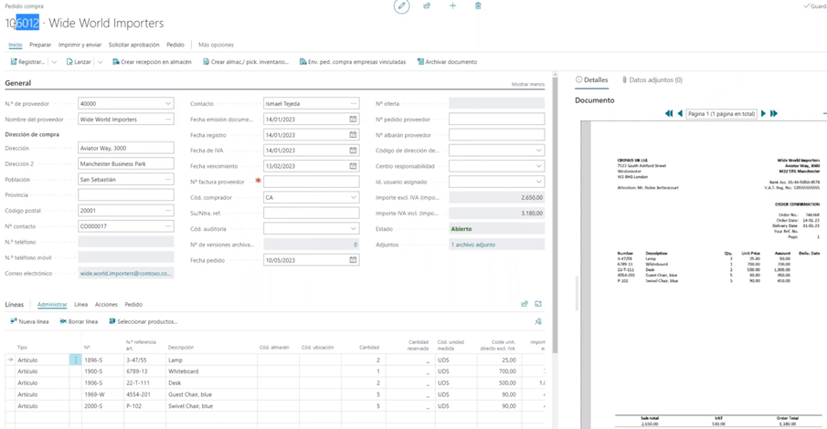Go to next page in document viewer
Image resolution: width=827 pixels, height=429 pixels.
(764, 114)
